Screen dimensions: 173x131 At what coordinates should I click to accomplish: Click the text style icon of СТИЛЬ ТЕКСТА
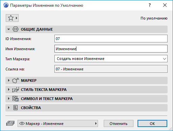[x=16, y=90]
